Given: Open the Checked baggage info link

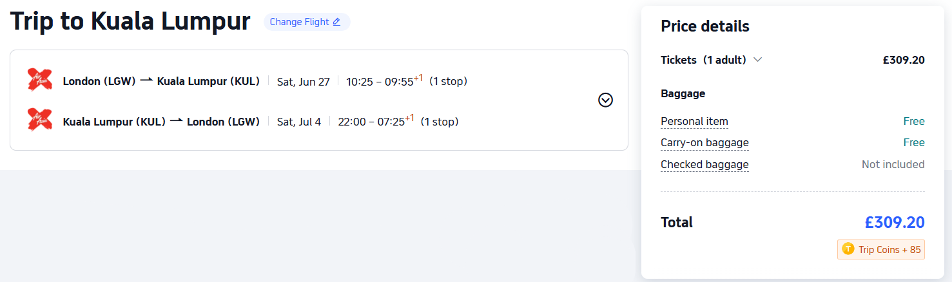Looking at the screenshot, I should (704, 164).
